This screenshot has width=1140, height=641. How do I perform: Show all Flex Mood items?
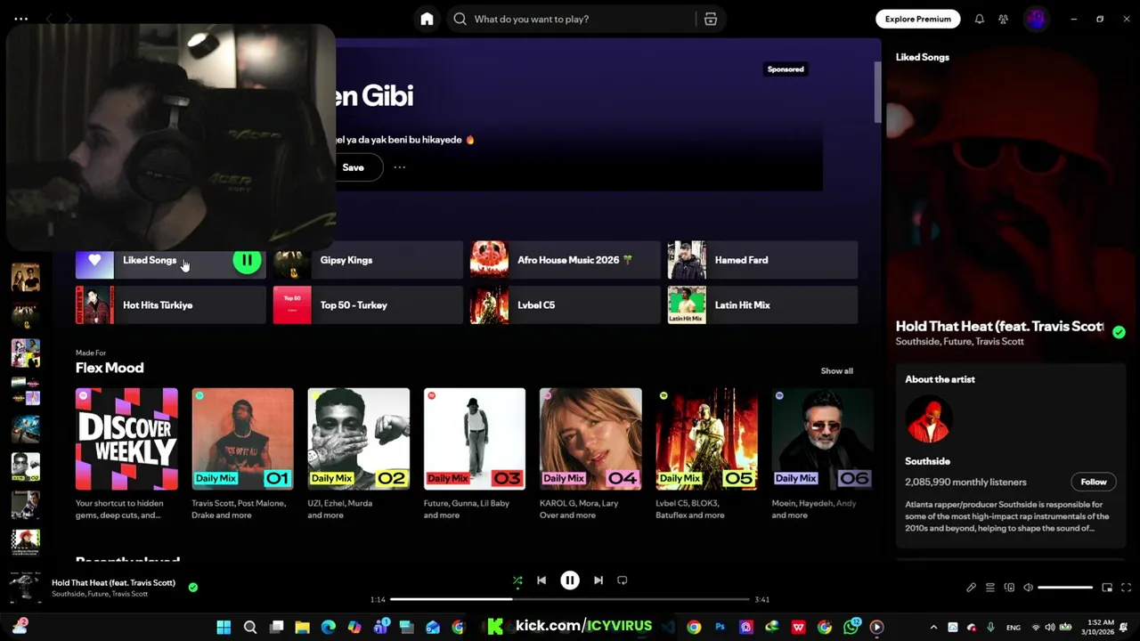(836, 370)
